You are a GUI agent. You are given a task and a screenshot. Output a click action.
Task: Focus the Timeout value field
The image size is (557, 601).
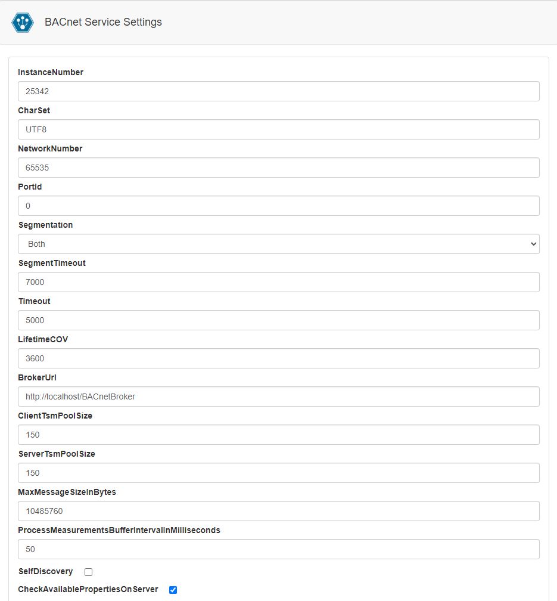pos(278,320)
